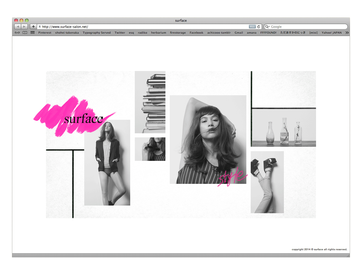The height and width of the screenshot is (275, 362).
Task: Open the Twitter bookmark
Action: 120,33
